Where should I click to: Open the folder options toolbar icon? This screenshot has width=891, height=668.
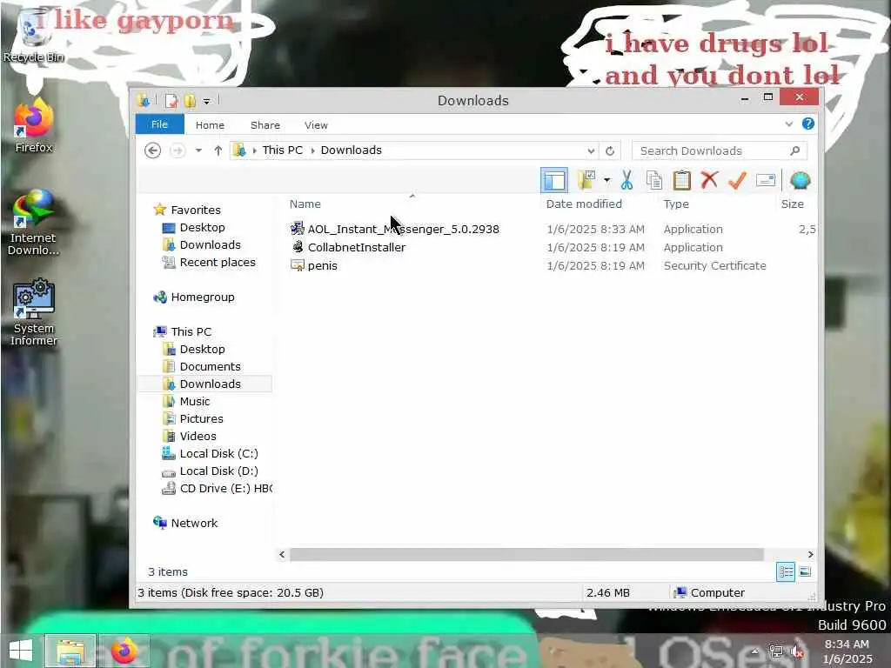click(587, 181)
